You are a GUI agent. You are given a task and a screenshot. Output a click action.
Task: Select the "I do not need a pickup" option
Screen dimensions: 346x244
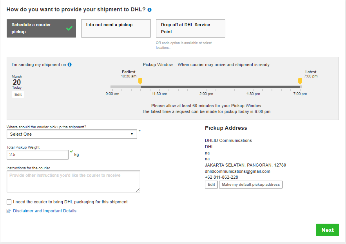coord(116,28)
